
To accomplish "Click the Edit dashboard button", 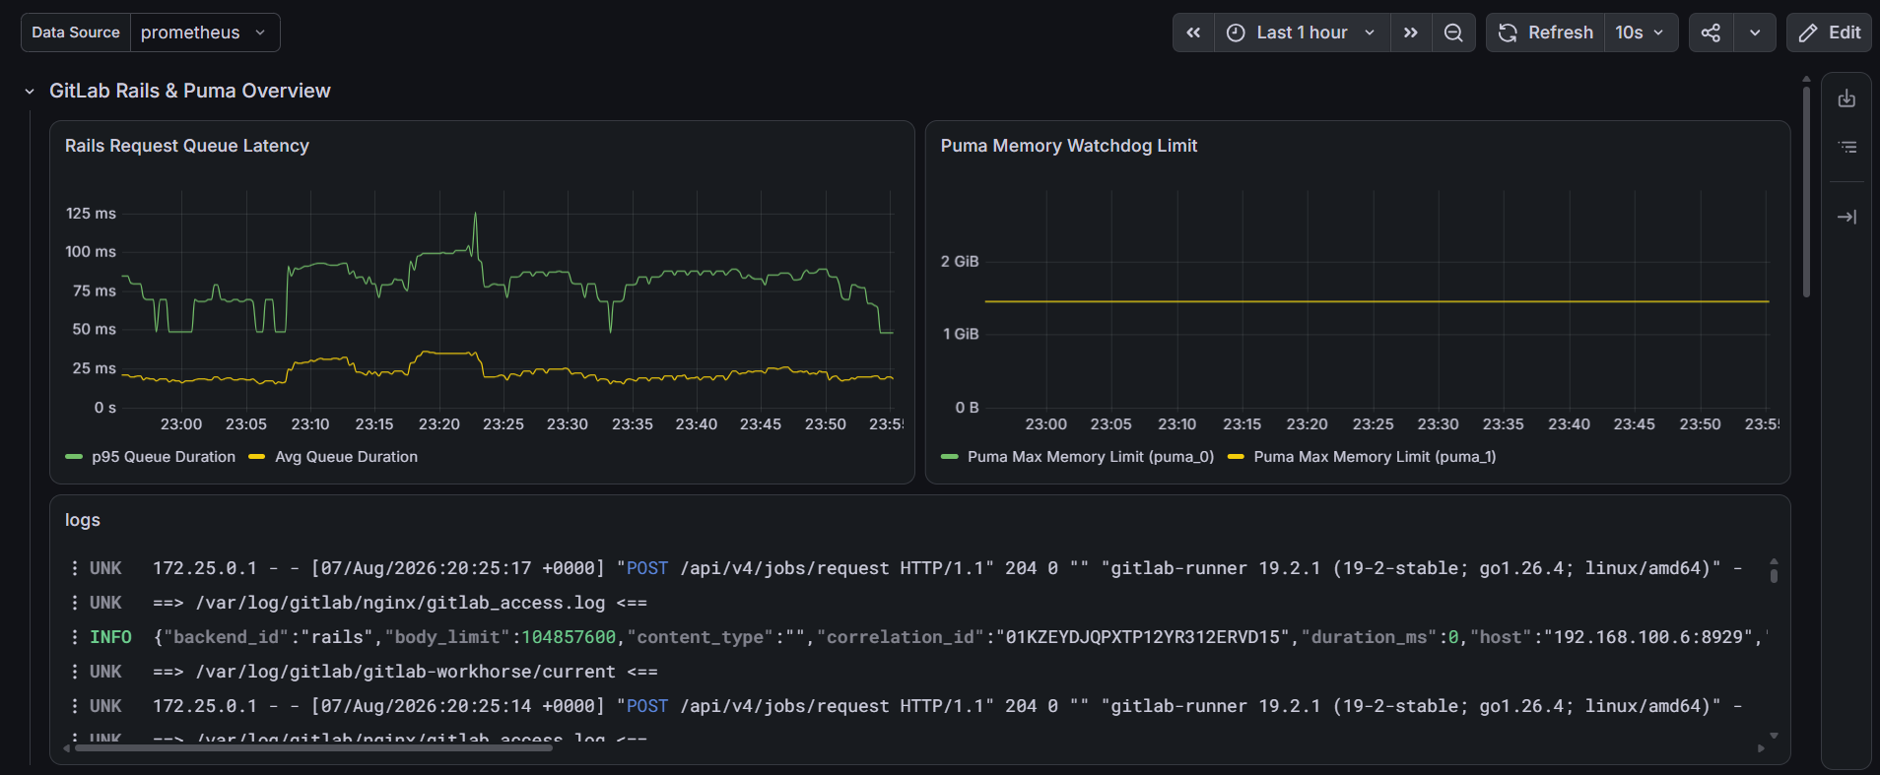I will pos(1829,32).
